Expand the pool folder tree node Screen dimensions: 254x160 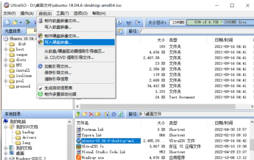click(x=6, y=81)
